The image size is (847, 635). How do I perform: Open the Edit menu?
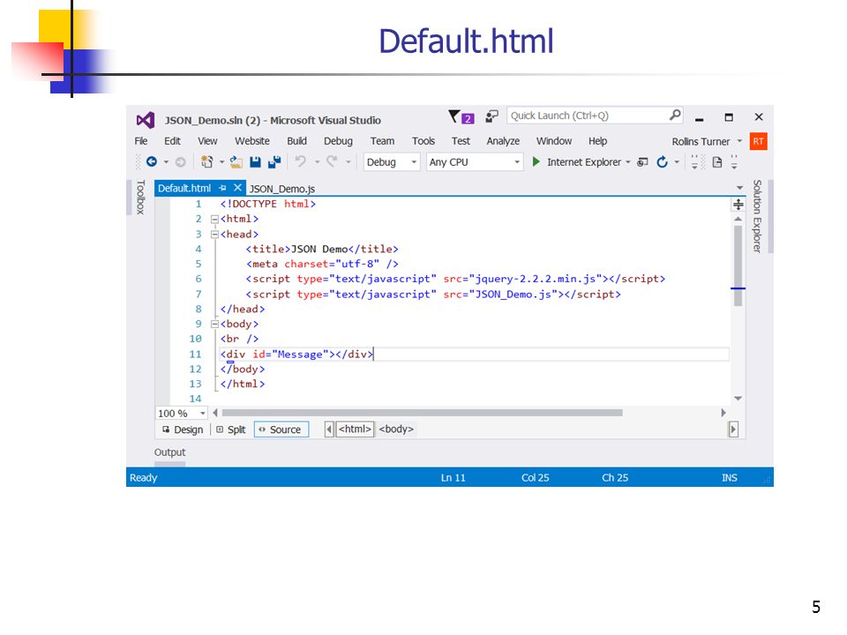(172, 141)
